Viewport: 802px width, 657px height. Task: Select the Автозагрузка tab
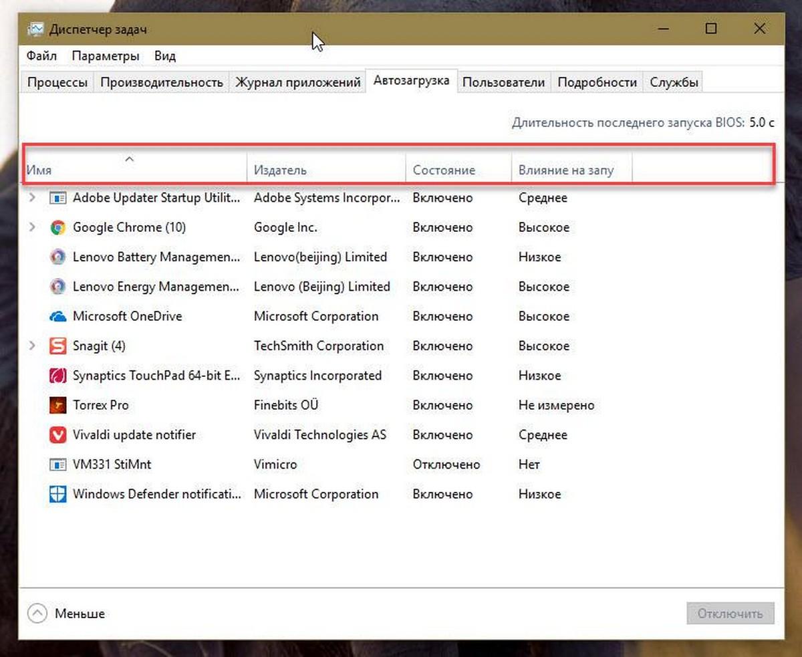point(412,81)
